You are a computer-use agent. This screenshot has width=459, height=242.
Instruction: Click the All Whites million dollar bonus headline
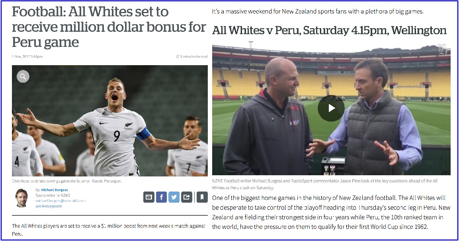tap(109, 27)
